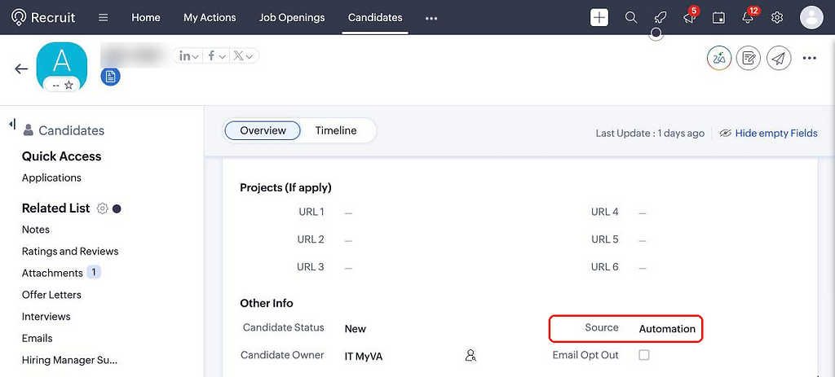Viewport: 835px width, 377px height.
Task: Open the calendar icon
Action: 718,18
